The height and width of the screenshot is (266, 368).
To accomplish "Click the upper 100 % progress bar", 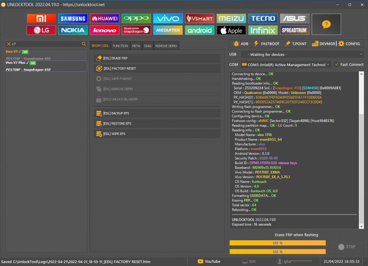I will (x=278, y=243).
